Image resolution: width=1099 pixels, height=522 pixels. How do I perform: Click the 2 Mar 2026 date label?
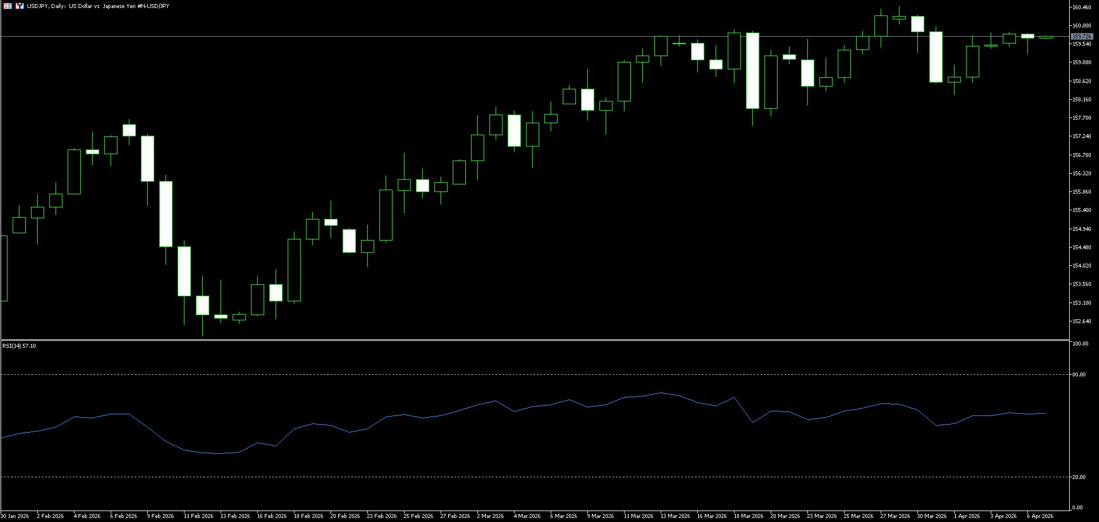(490, 516)
